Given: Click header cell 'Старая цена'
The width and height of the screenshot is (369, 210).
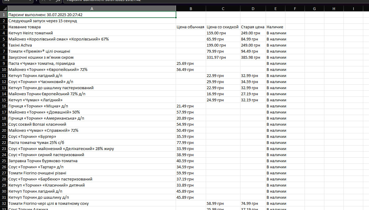Looking at the screenshot, I should (253, 27).
